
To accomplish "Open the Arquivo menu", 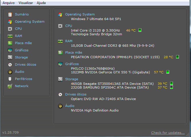I will point(9,3).
